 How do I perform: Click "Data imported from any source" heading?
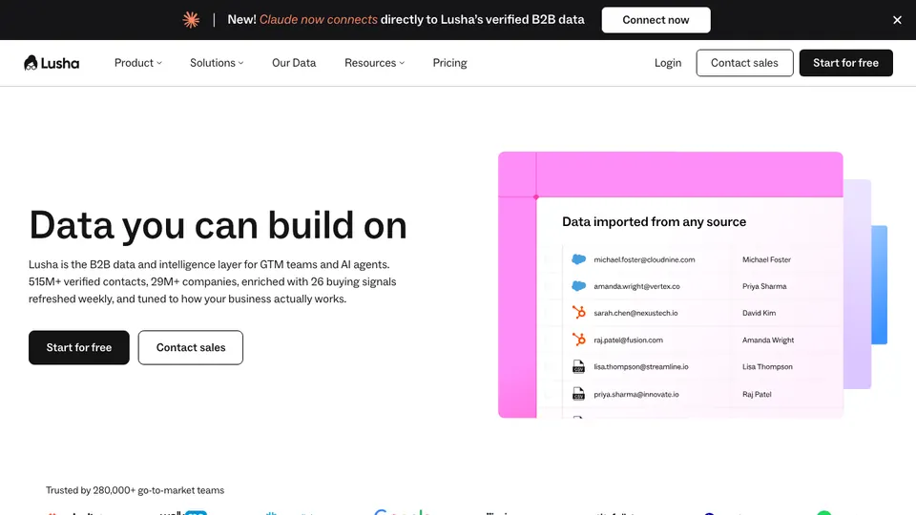click(x=654, y=221)
